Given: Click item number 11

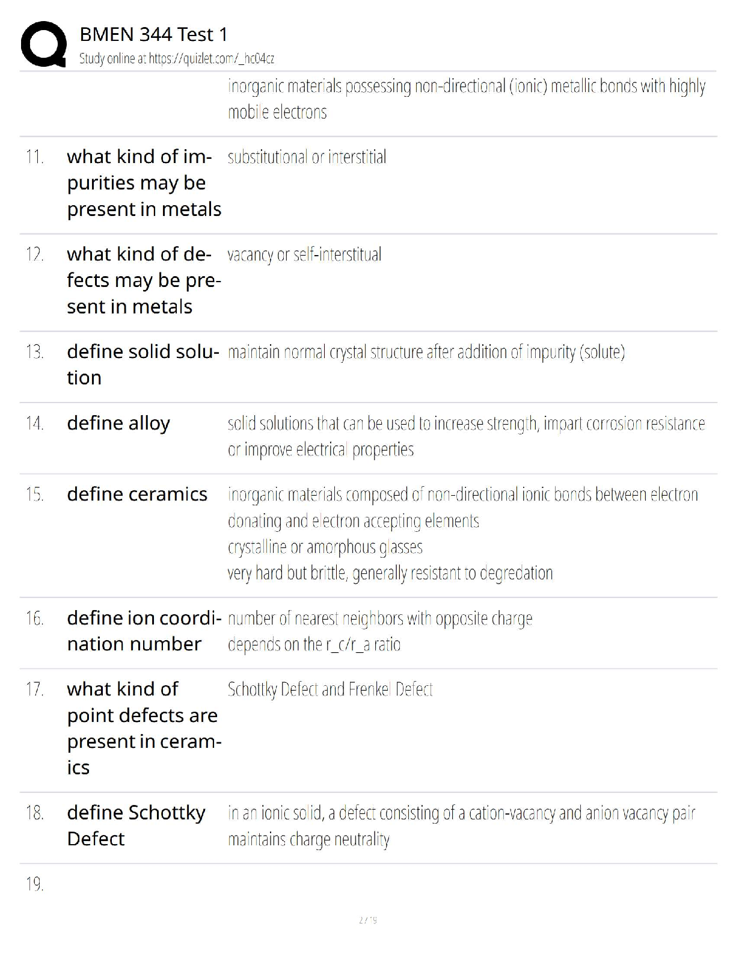Looking at the screenshot, I should (x=34, y=158).
